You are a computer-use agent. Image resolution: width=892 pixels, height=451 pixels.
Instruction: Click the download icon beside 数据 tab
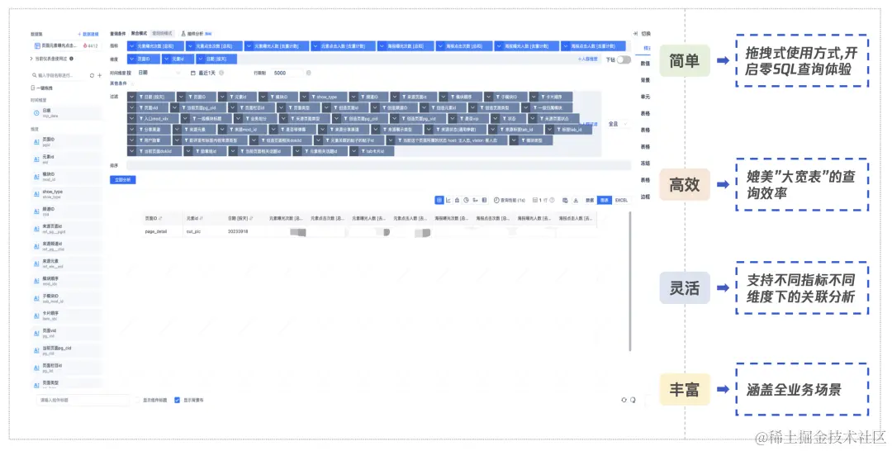[576, 200]
